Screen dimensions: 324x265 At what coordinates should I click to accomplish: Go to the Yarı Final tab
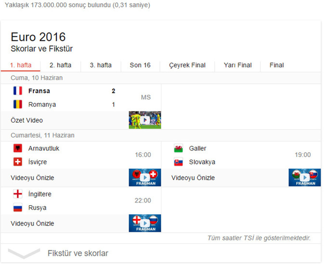click(x=238, y=65)
